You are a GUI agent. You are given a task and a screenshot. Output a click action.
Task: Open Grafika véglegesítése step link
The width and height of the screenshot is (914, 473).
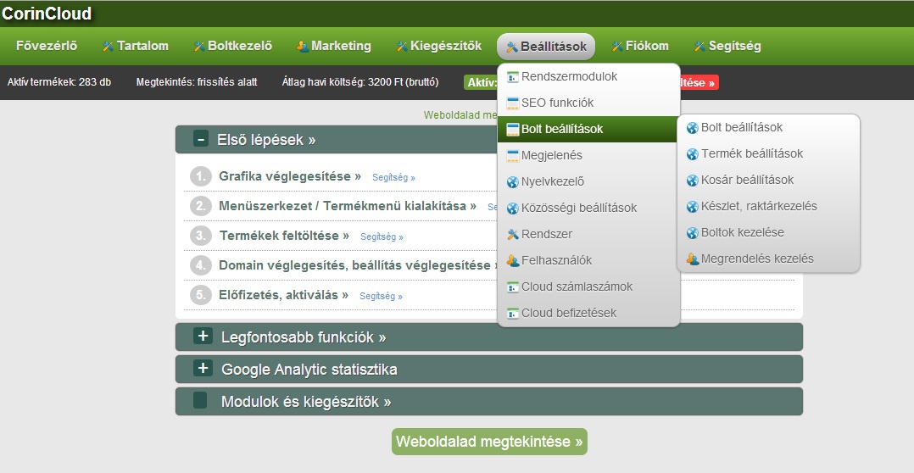coord(290,176)
